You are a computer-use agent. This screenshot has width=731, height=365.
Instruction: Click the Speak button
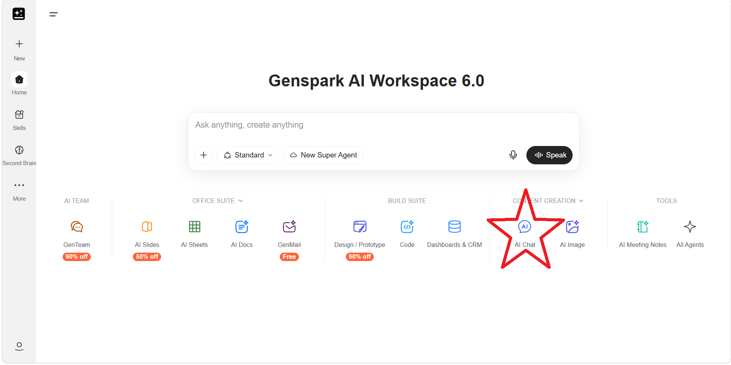coord(549,155)
